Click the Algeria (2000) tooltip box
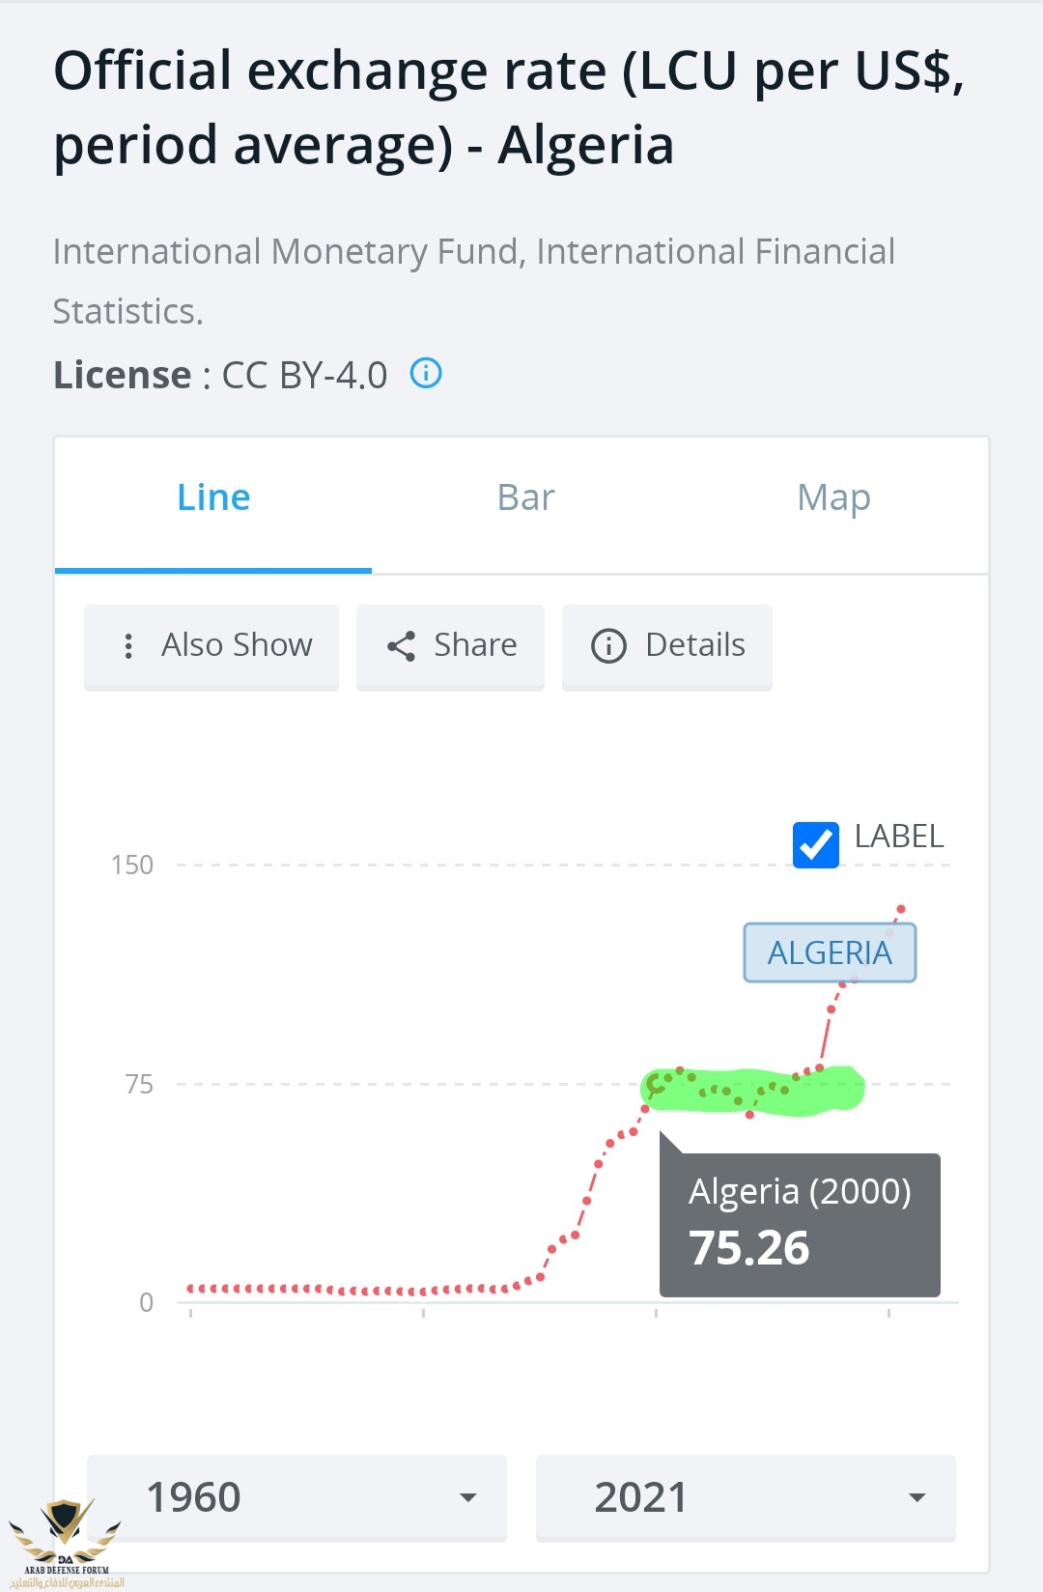 (x=800, y=1224)
